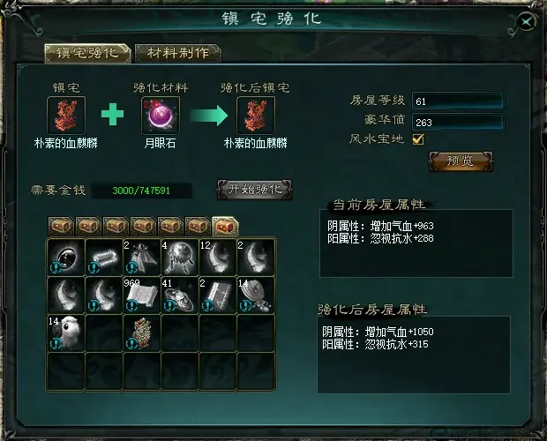Click the 房屋等级 input field showing 61
Image resolution: width=547 pixels, height=441 pixels.
click(458, 101)
